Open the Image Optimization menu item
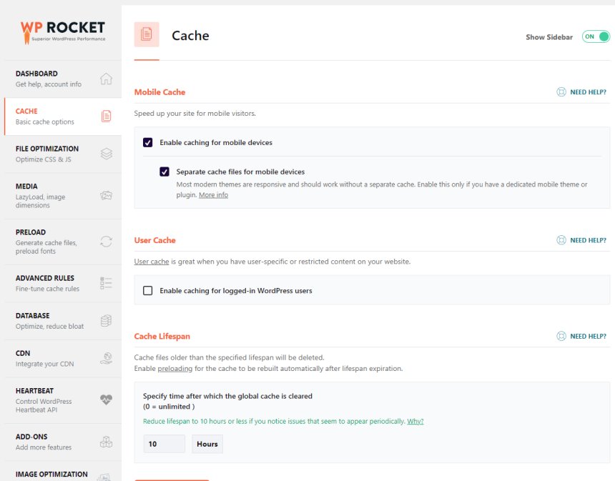Viewport: 615px width, 481px height. [51, 474]
